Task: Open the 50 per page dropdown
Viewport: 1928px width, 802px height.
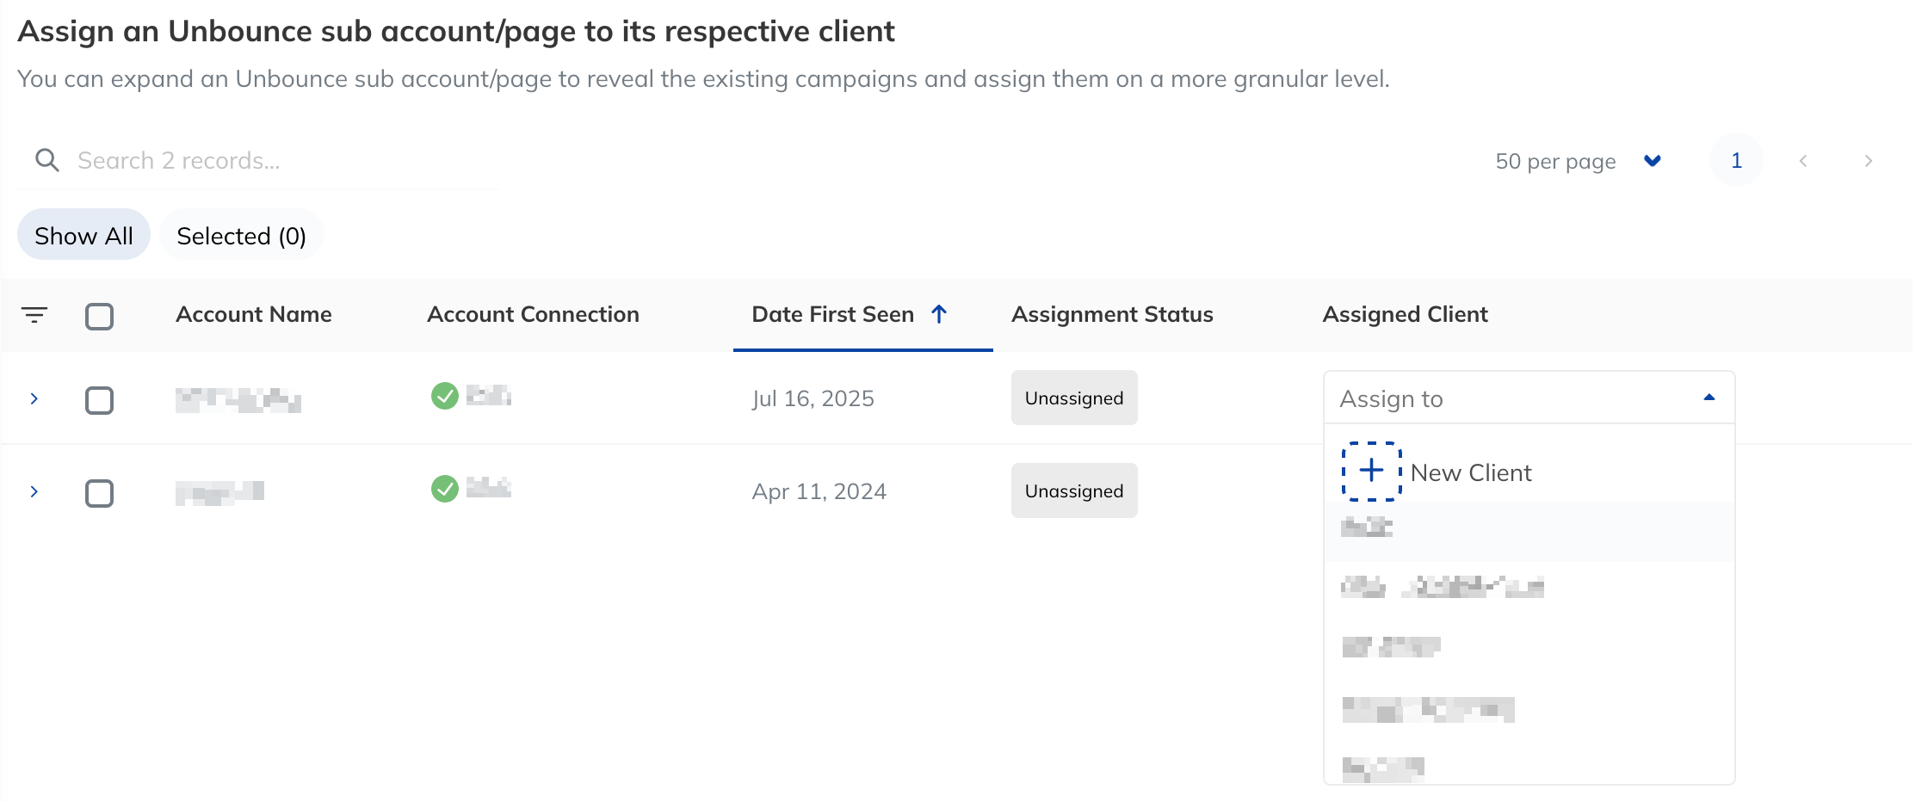Action: (x=1578, y=161)
